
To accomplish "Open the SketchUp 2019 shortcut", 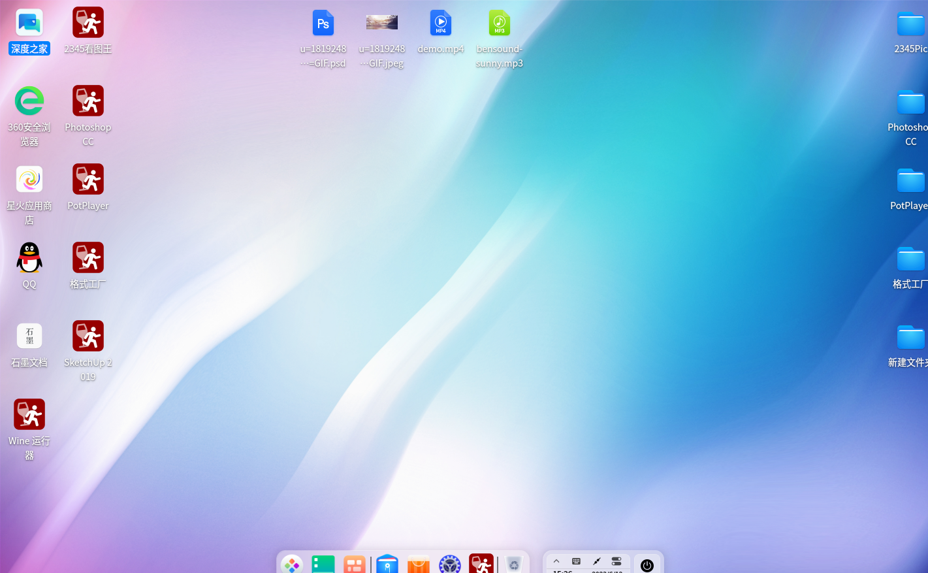I will point(88,336).
